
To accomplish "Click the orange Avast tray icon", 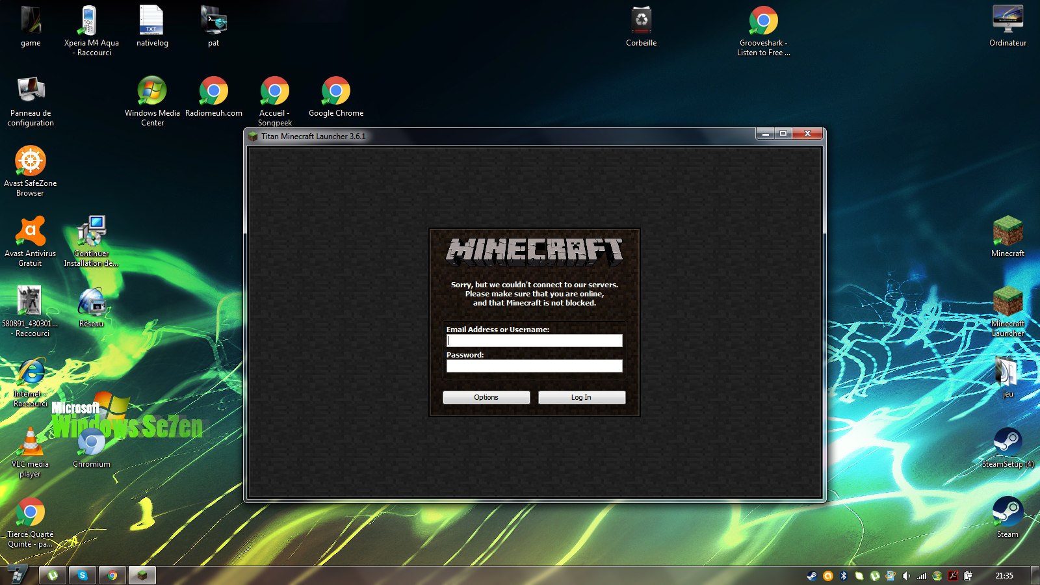I will [x=827, y=575].
